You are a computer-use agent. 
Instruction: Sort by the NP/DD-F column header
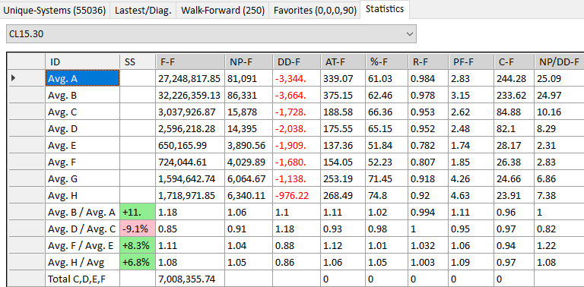tap(559, 61)
